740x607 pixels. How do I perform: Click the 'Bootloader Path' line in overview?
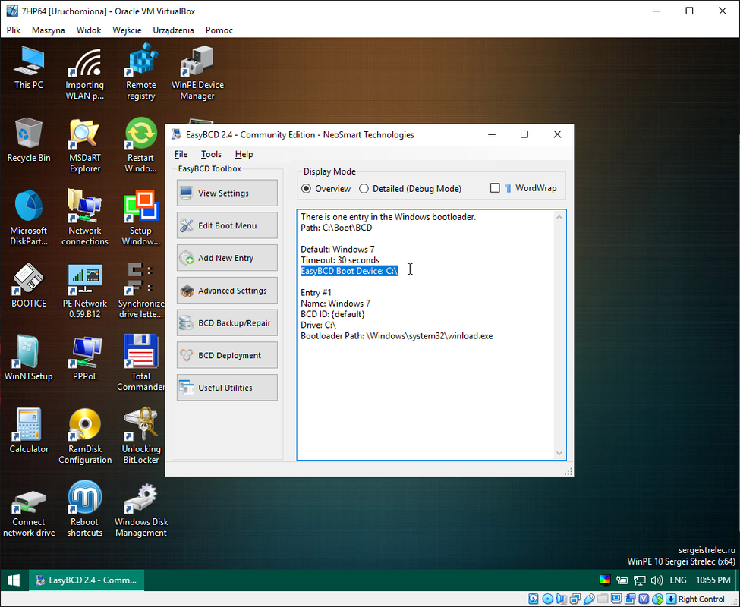pos(396,336)
